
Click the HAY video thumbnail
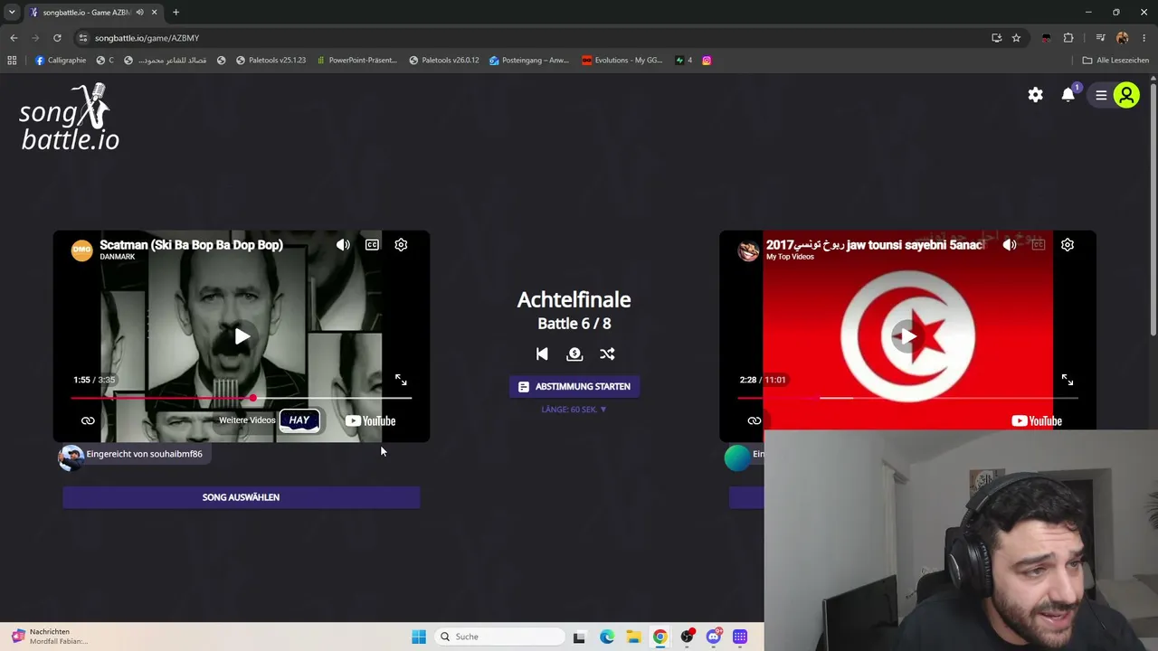(x=299, y=420)
